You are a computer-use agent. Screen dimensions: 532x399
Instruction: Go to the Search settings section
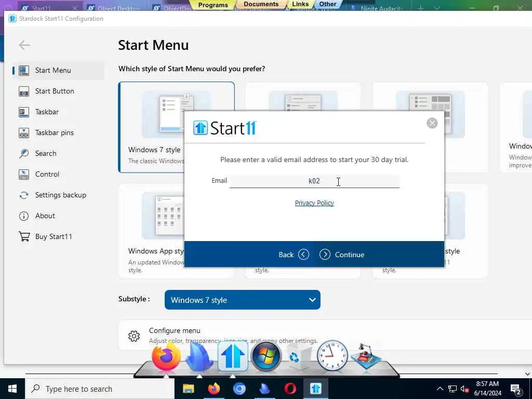click(58, 153)
